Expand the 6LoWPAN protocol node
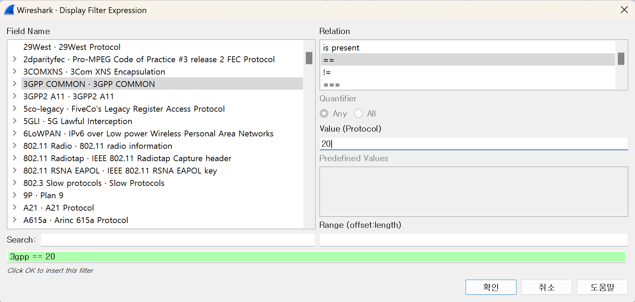635x302 pixels. [x=14, y=133]
